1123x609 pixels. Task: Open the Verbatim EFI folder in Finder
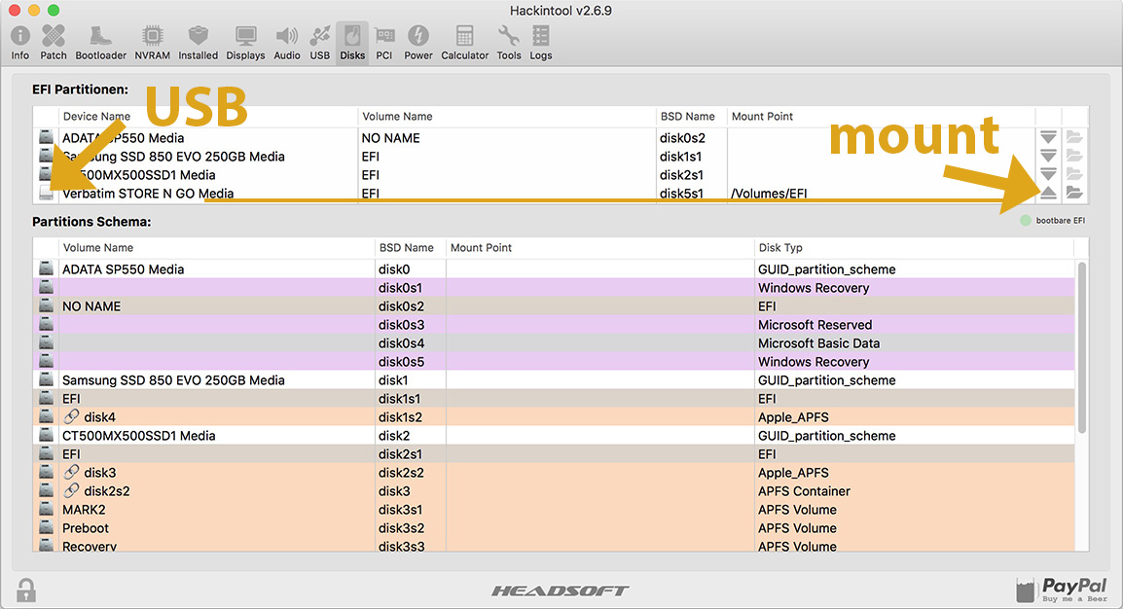[1073, 193]
